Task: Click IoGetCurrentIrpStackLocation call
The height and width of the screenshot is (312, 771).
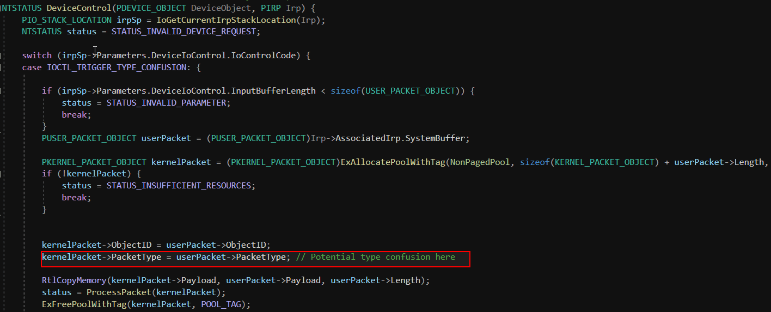Action: click(225, 20)
